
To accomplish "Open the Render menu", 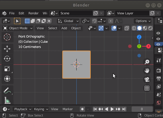I will pyautogui.click(x=34, y=13).
